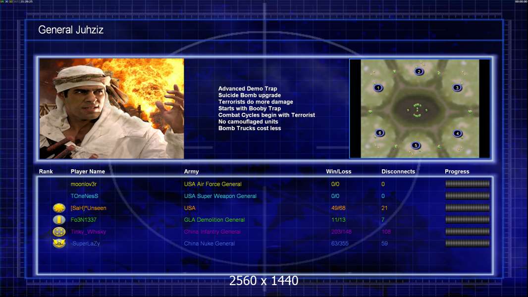Click the USA army entry for [SaH]^Unseen
Viewport: 528px width, 297px height.
coord(190,208)
